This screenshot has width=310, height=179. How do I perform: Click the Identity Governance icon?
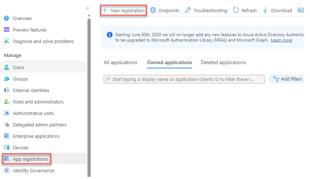pyautogui.click(x=6, y=170)
